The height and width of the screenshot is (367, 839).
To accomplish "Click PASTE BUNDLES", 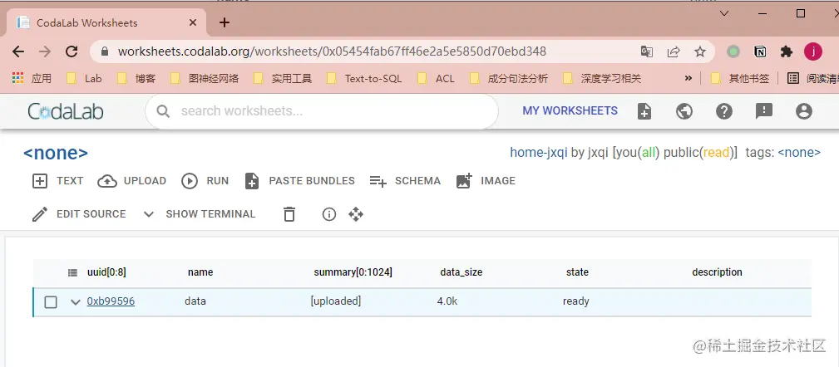I will pos(299,180).
